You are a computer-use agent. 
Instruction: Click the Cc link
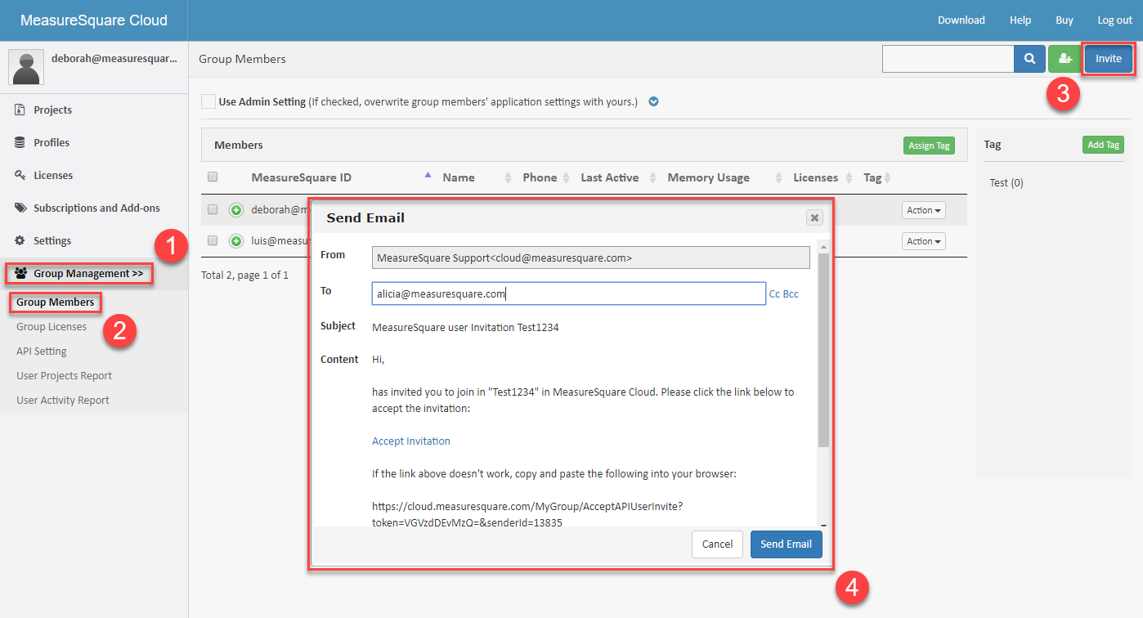point(774,294)
